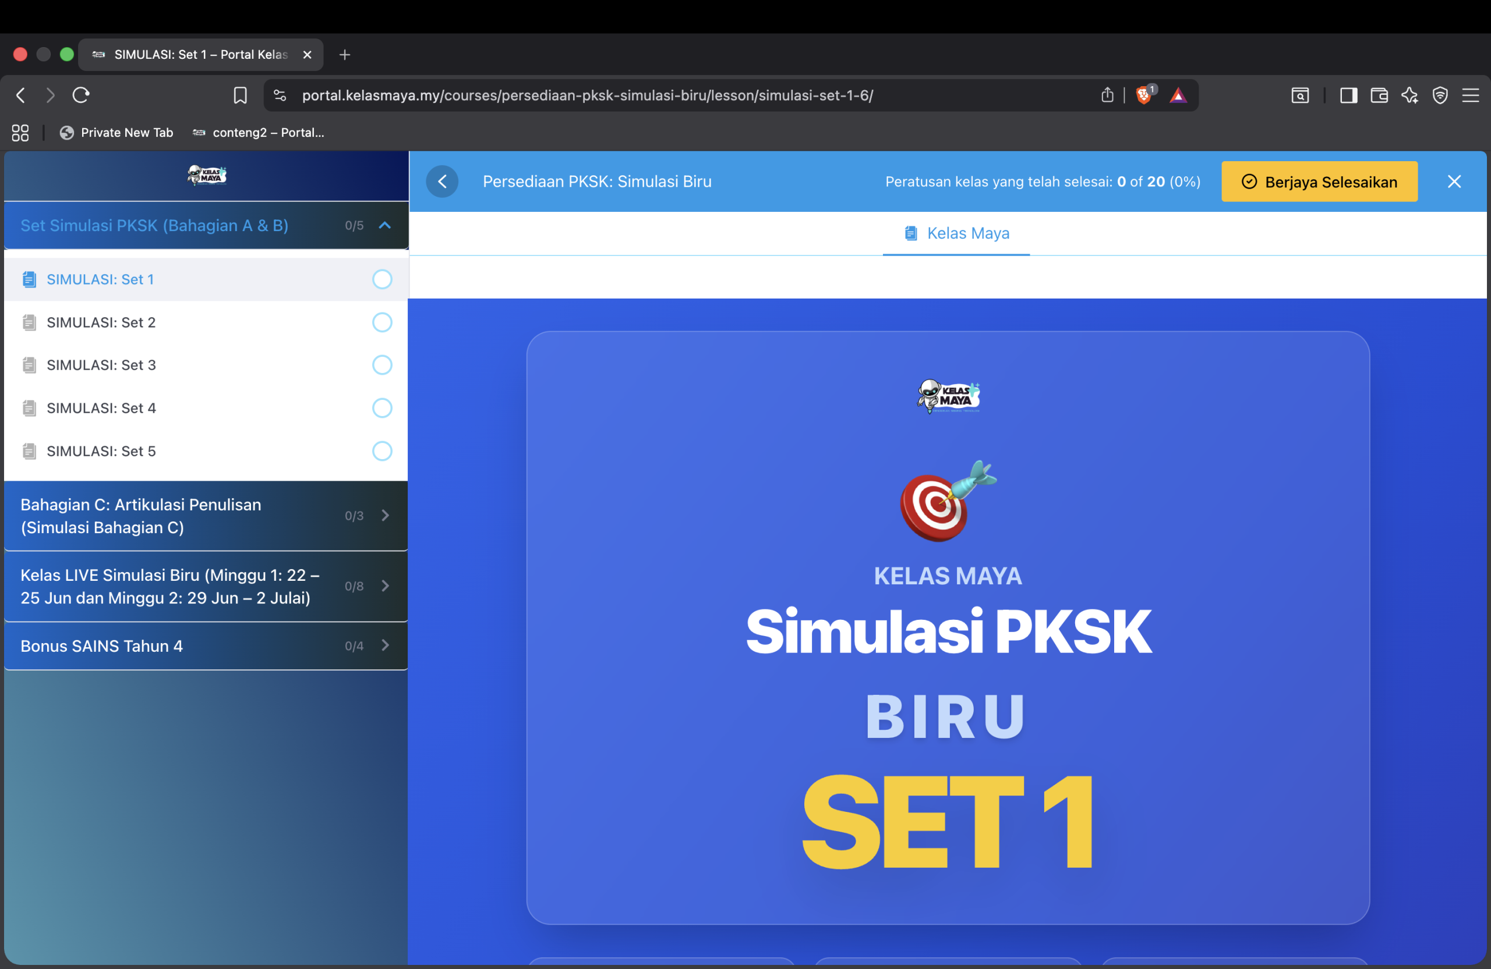This screenshot has height=969, width=1491.
Task: Open the VPN shield icon
Action: pyautogui.click(x=1440, y=95)
